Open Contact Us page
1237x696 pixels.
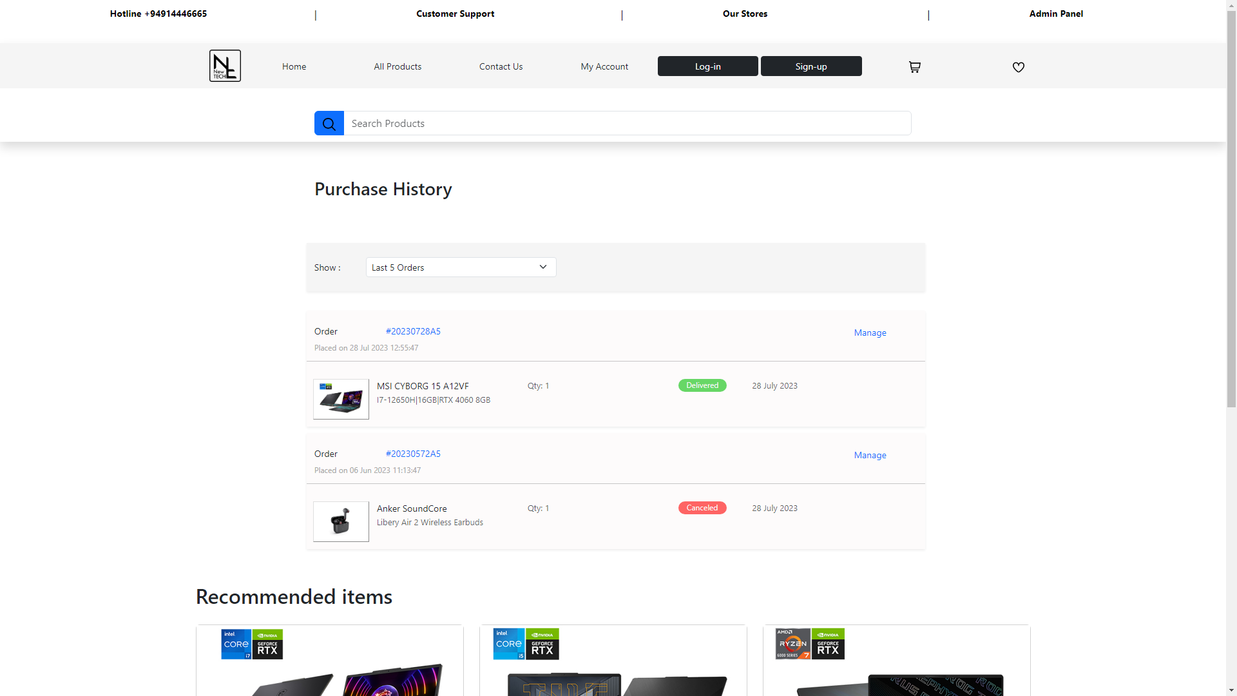(501, 66)
